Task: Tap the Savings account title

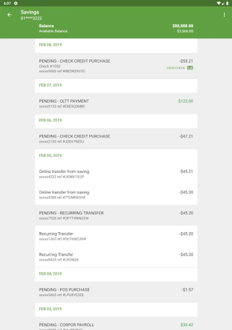Action: tap(30, 12)
